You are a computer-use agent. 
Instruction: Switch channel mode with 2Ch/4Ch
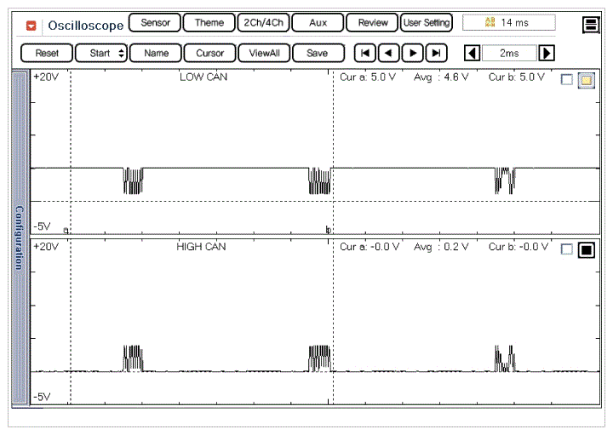[x=263, y=23]
